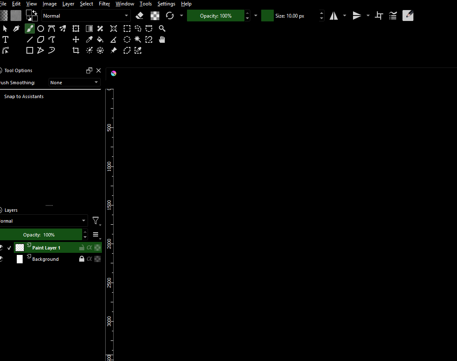The image size is (457, 361).
Task: Select the Ellipse shape tool
Action: point(41,29)
